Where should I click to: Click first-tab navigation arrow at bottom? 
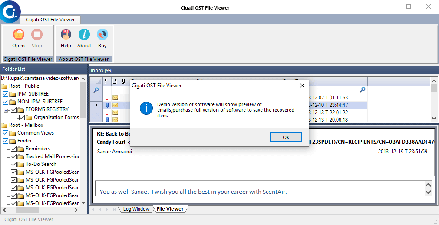click(x=92, y=209)
